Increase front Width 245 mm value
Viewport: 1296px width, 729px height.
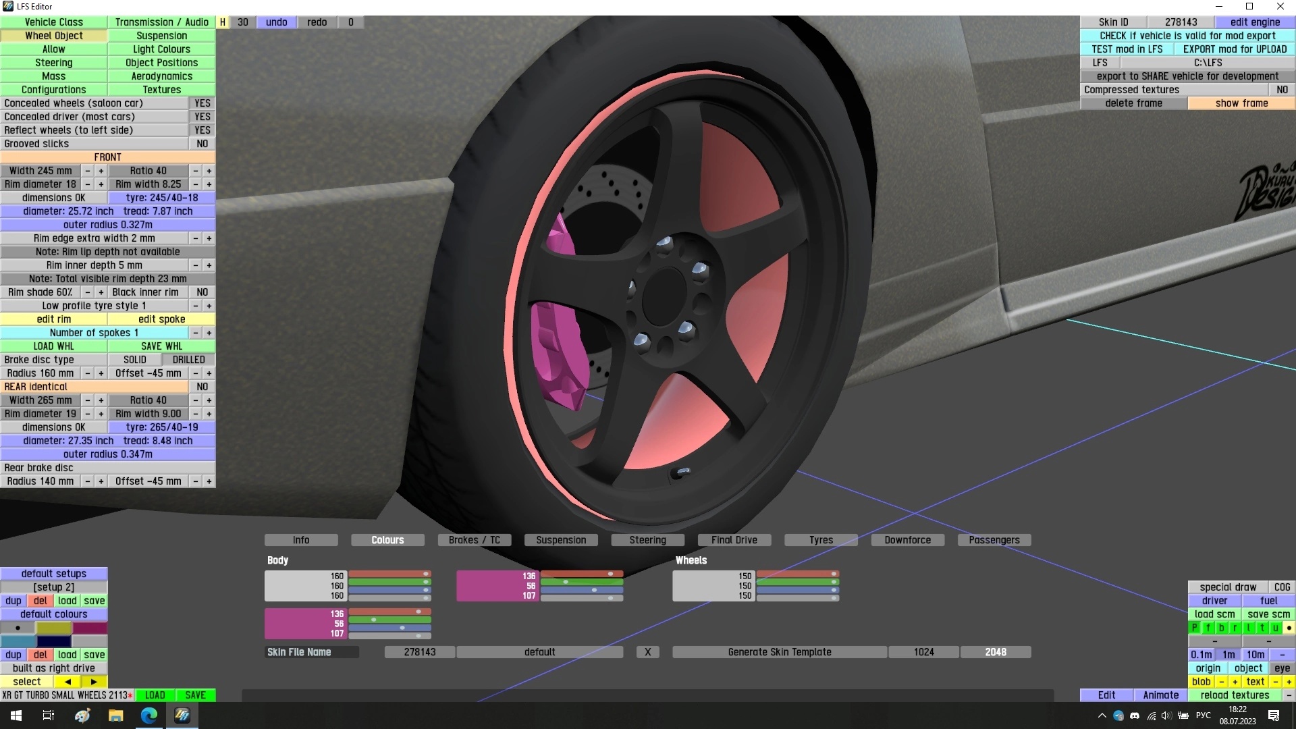tap(101, 171)
